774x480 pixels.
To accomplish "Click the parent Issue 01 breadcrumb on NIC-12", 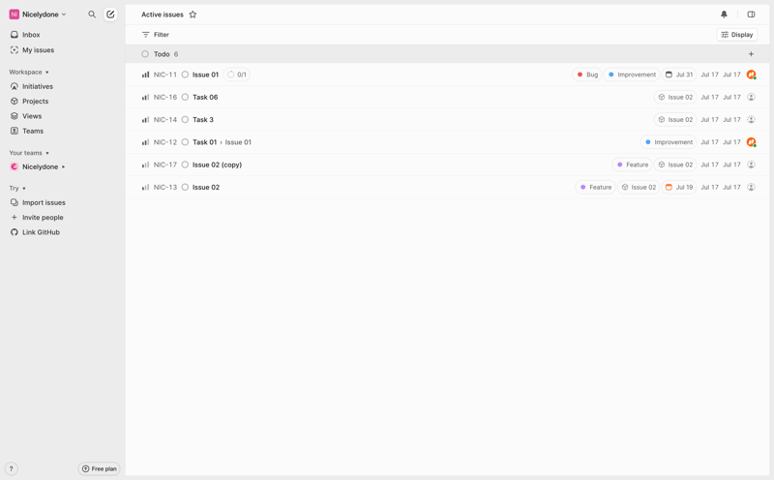I will pyautogui.click(x=238, y=142).
